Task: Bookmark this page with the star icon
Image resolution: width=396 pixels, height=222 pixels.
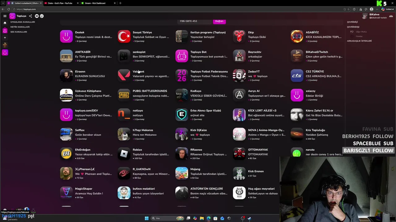Action: [x=345, y=9]
